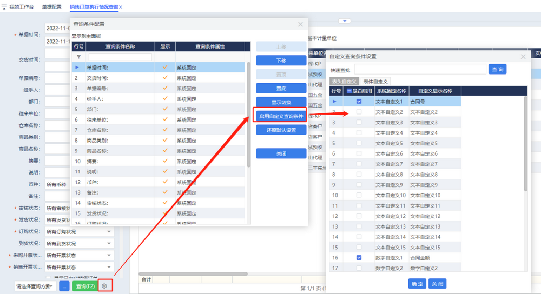
Task: Close the 自定义查询条件设置 dialog with X
Action: [523, 56]
